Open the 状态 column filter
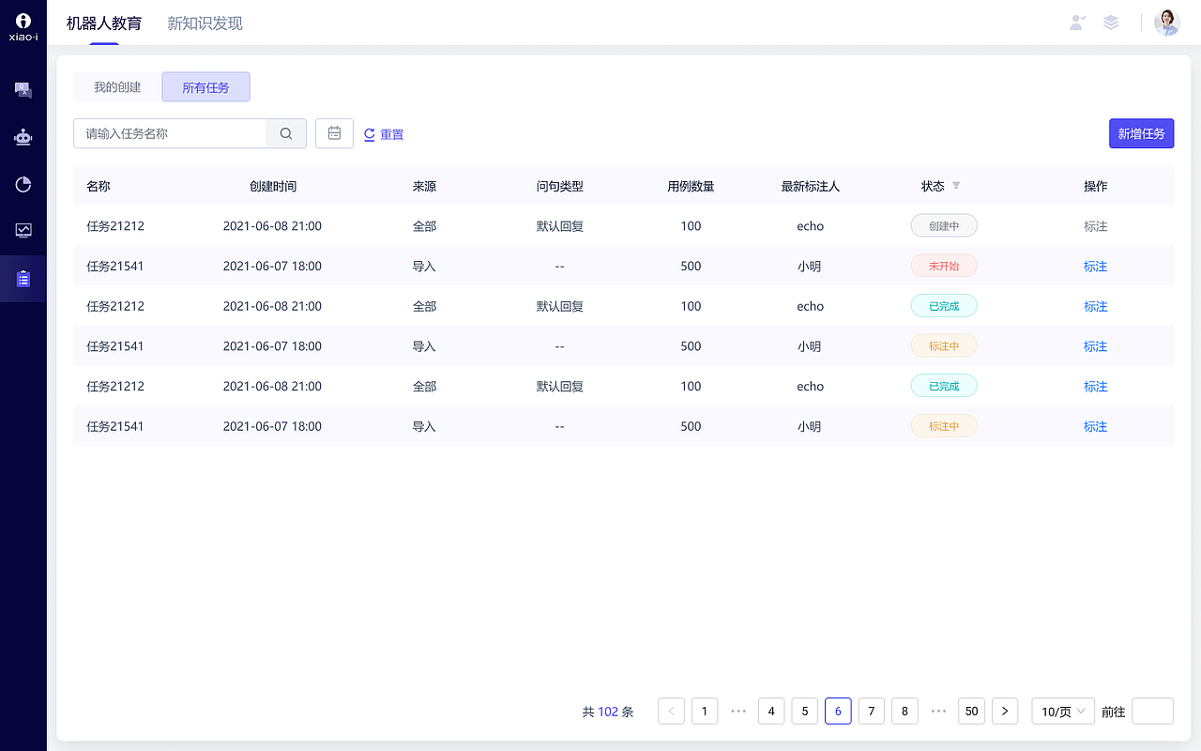Screen dimensions: 1201x751 (x=955, y=186)
